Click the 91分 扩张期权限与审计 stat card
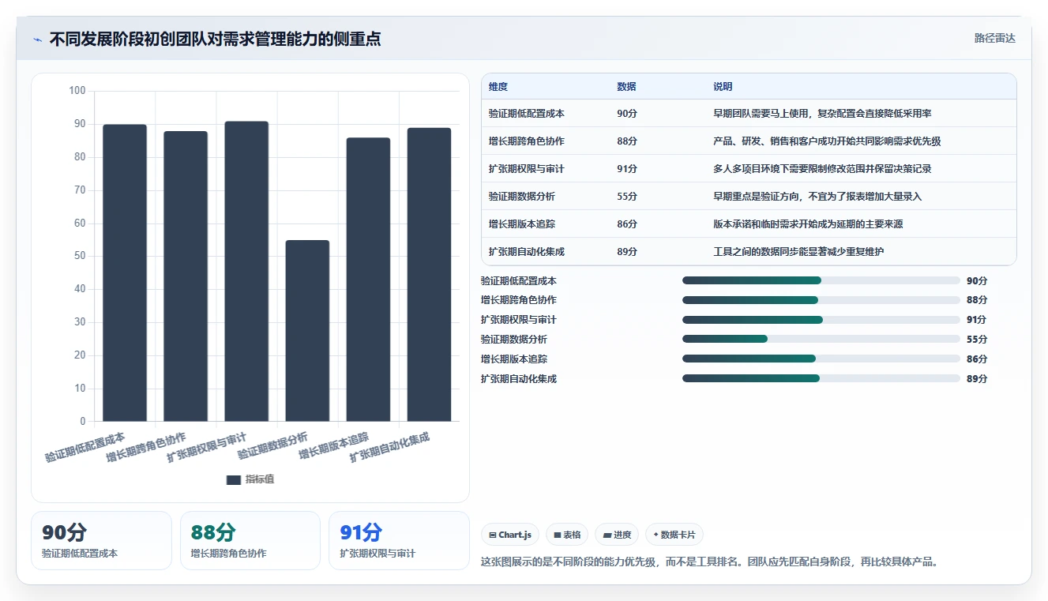1048x601 pixels. pos(399,540)
